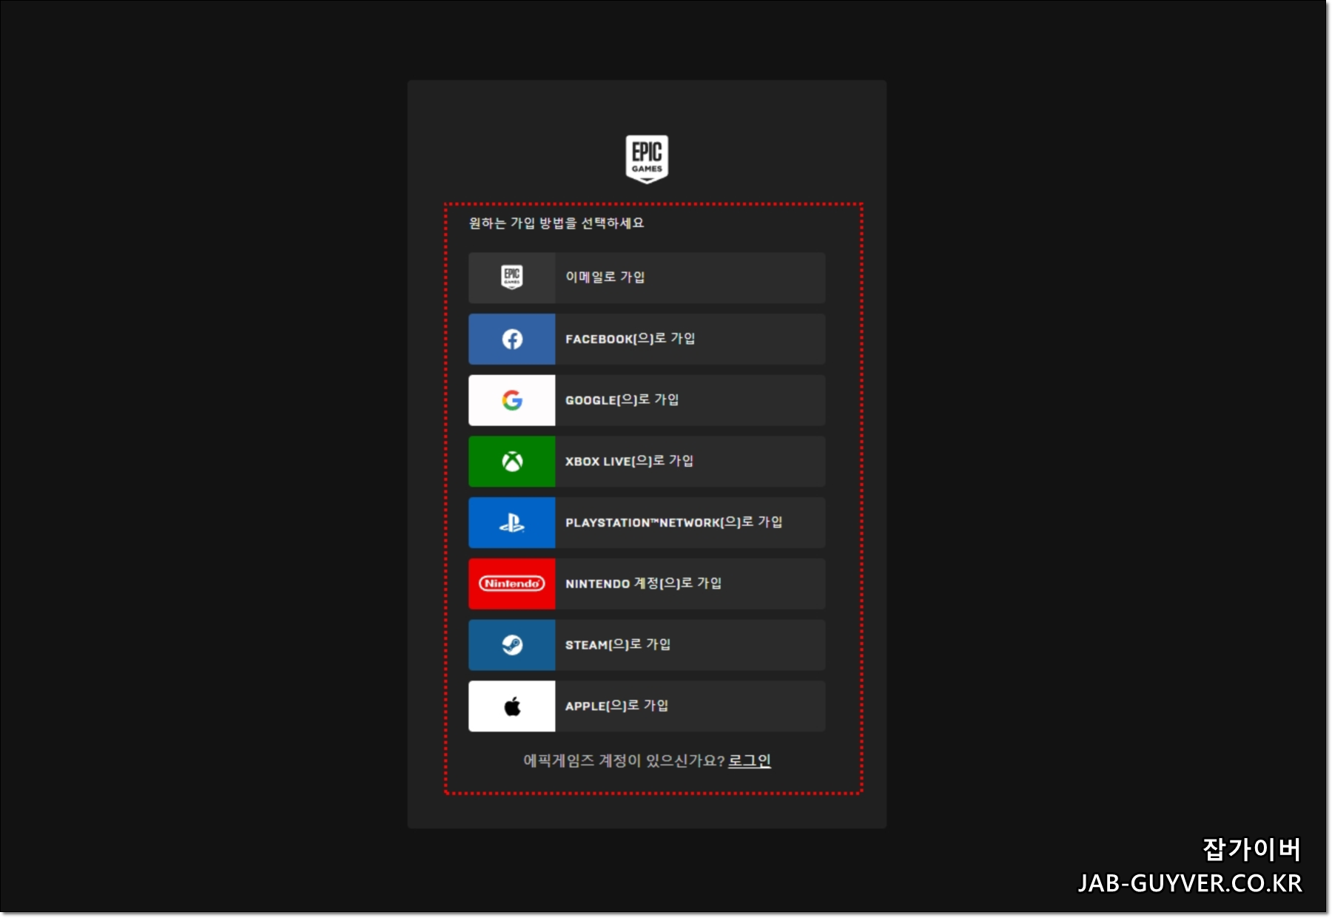Click the text 에픽게임즈 계정이 있으신가요?

coord(624,760)
